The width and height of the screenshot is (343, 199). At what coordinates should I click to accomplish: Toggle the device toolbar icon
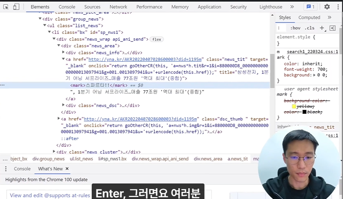tap(16, 7)
